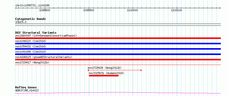Select the red bar for esv2660097
The height and width of the screenshot is (96, 228).
(118, 38)
